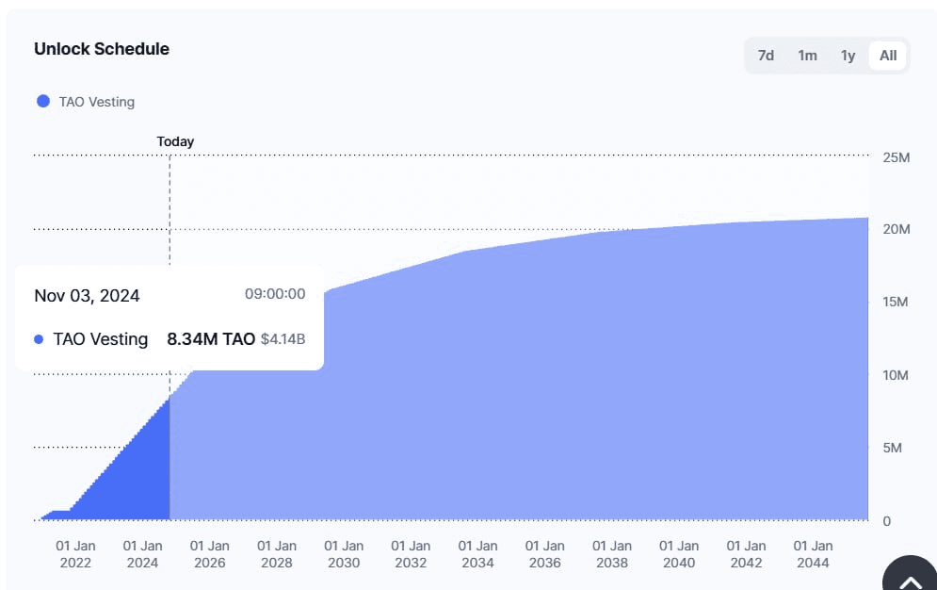Click the 01 Jan 2022 axis label
The image size is (937, 590).
[x=75, y=554]
